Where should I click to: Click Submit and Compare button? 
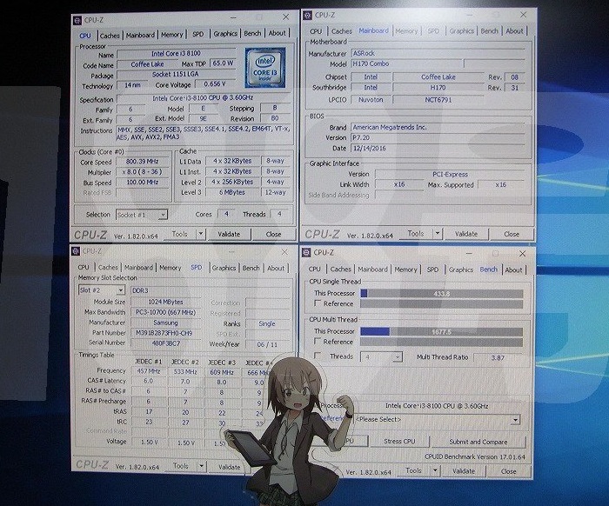coord(478,442)
